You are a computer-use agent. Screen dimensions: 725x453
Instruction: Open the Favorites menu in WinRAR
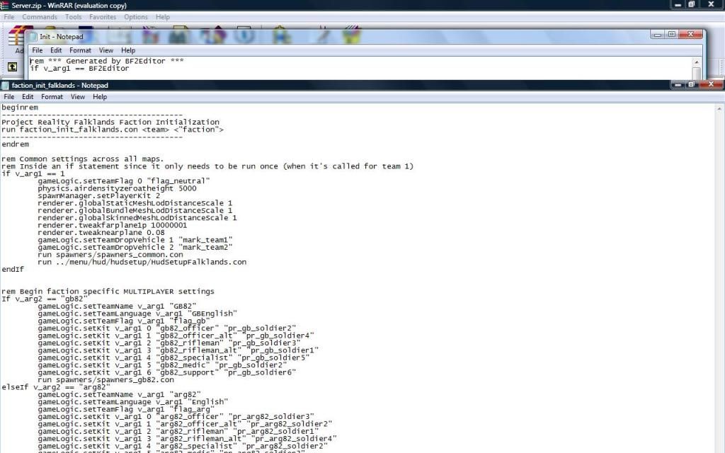coord(103,17)
